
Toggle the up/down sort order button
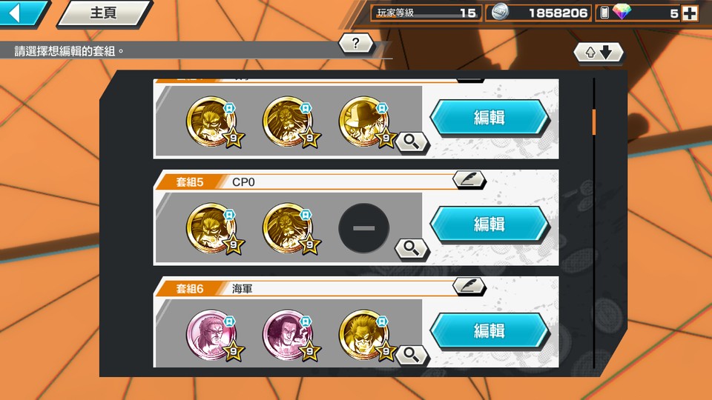598,53
